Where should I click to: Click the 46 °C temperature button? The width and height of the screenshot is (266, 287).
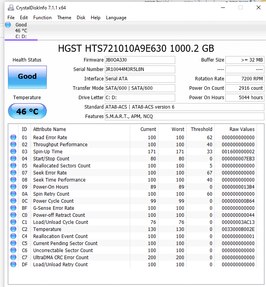click(27, 112)
